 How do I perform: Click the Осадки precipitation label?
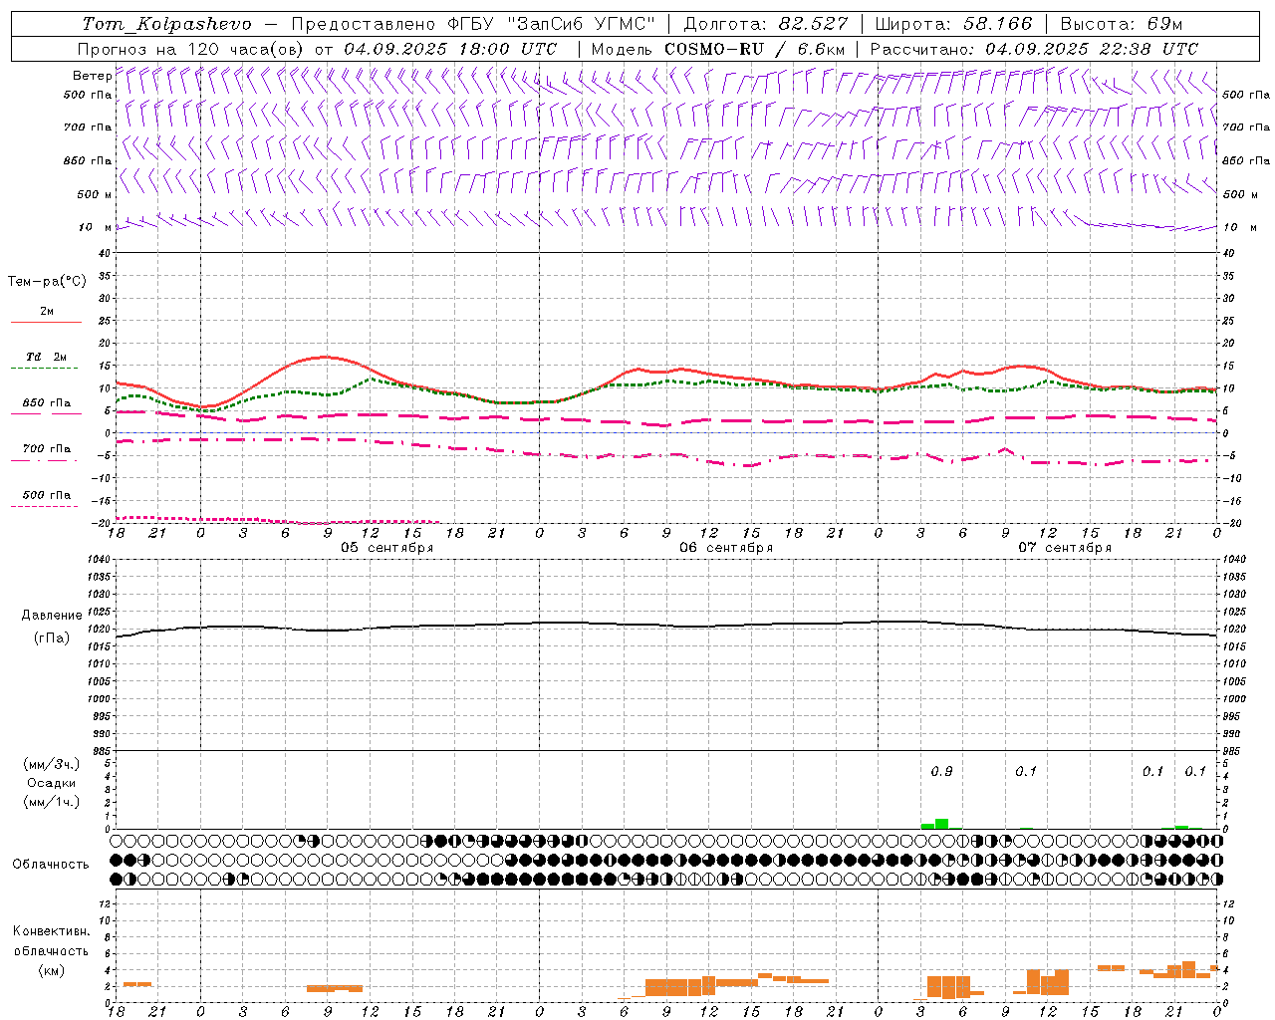click(52, 783)
